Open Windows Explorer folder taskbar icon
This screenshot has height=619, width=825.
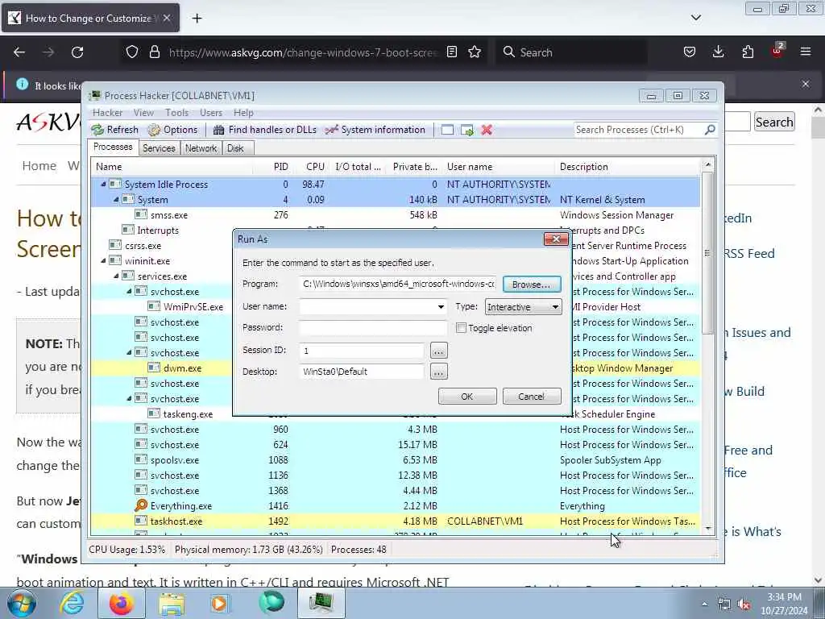tap(172, 603)
